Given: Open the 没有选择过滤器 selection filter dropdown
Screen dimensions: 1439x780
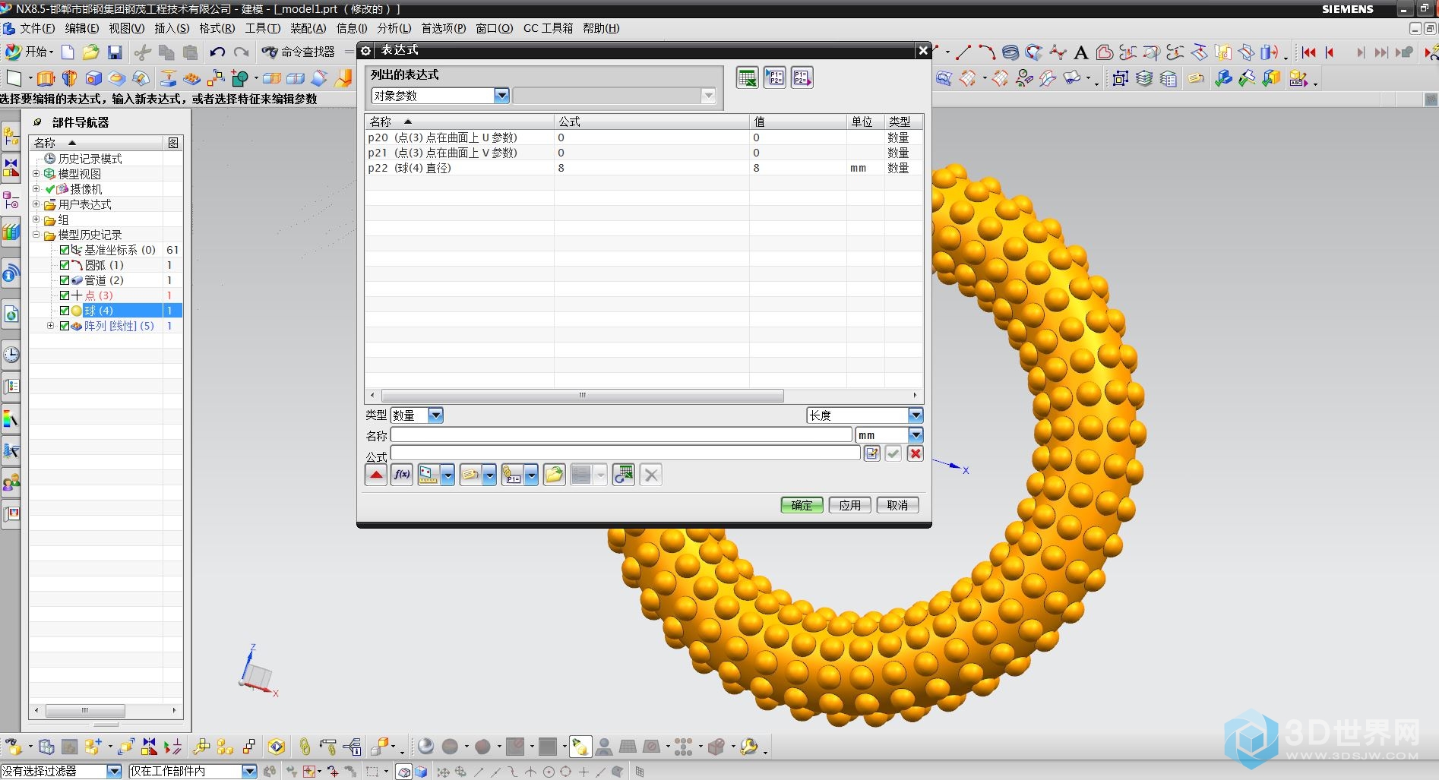Looking at the screenshot, I should tap(114, 772).
